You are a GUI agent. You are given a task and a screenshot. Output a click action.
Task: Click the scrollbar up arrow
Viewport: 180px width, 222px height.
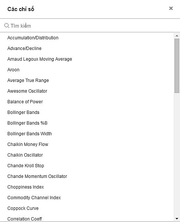click(x=177, y=36)
